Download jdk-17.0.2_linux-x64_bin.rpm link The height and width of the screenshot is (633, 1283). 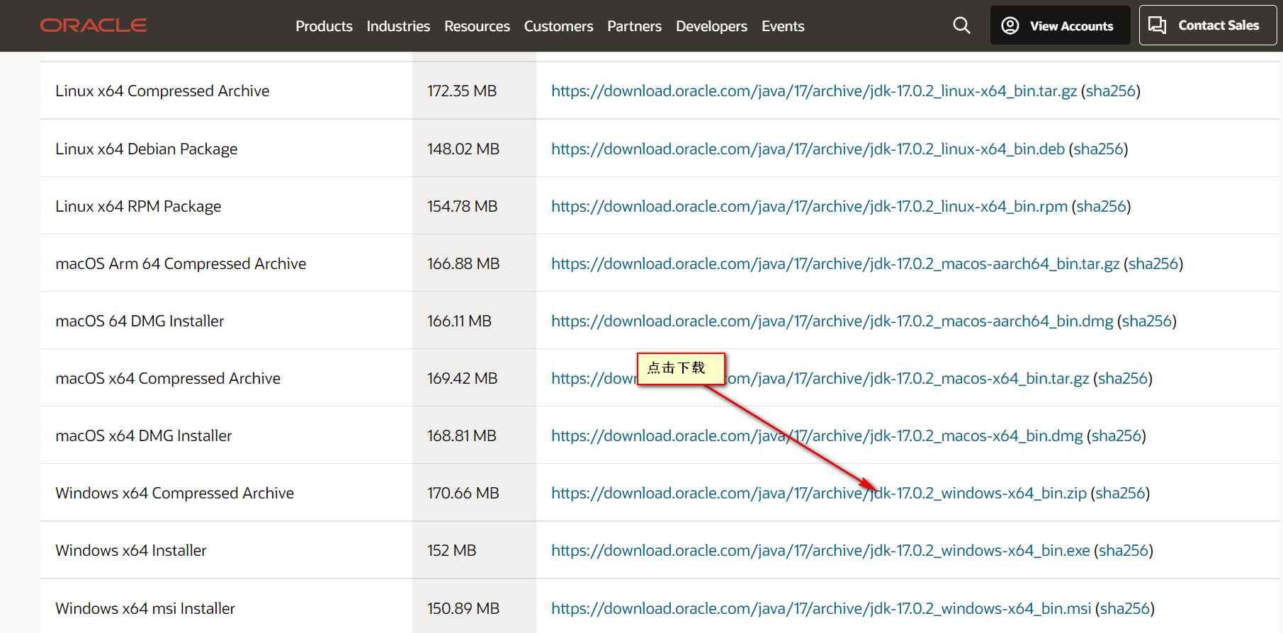(x=809, y=206)
